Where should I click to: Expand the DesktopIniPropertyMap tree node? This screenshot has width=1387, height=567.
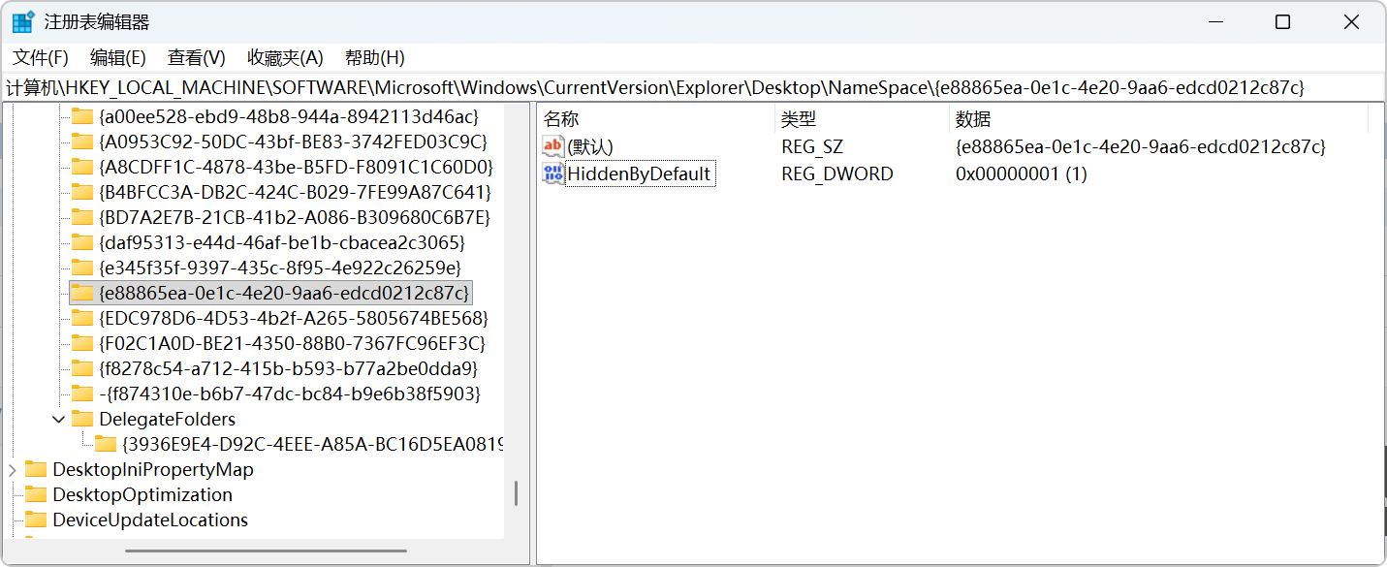point(13,470)
